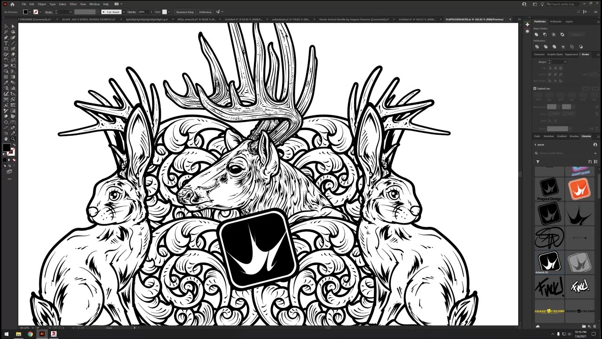Open File Explorer from the taskbar
The height and width of the screenshot is (339, 602).
point(18,334)
